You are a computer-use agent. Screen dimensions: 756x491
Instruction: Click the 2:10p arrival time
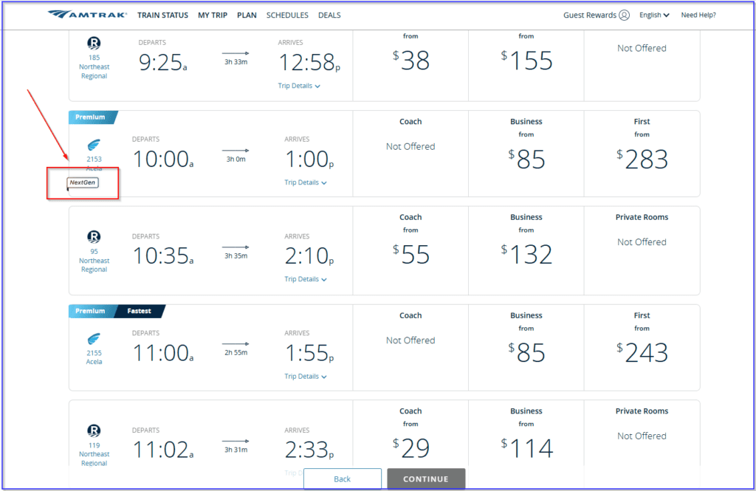coord(309,255)
